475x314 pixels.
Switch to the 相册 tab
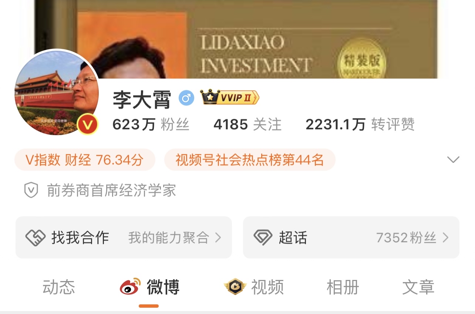(x=343, y=287)
